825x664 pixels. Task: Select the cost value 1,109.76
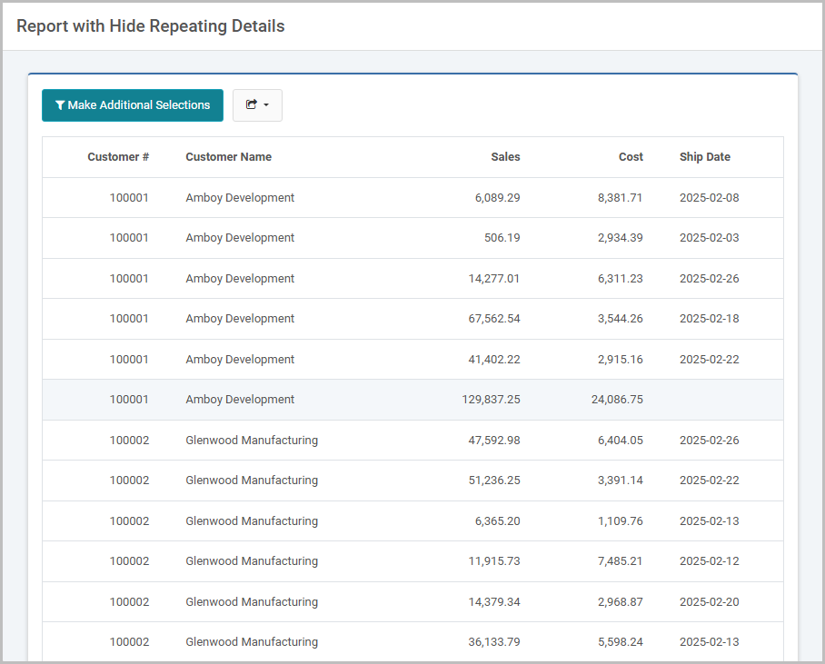point(620,520)
